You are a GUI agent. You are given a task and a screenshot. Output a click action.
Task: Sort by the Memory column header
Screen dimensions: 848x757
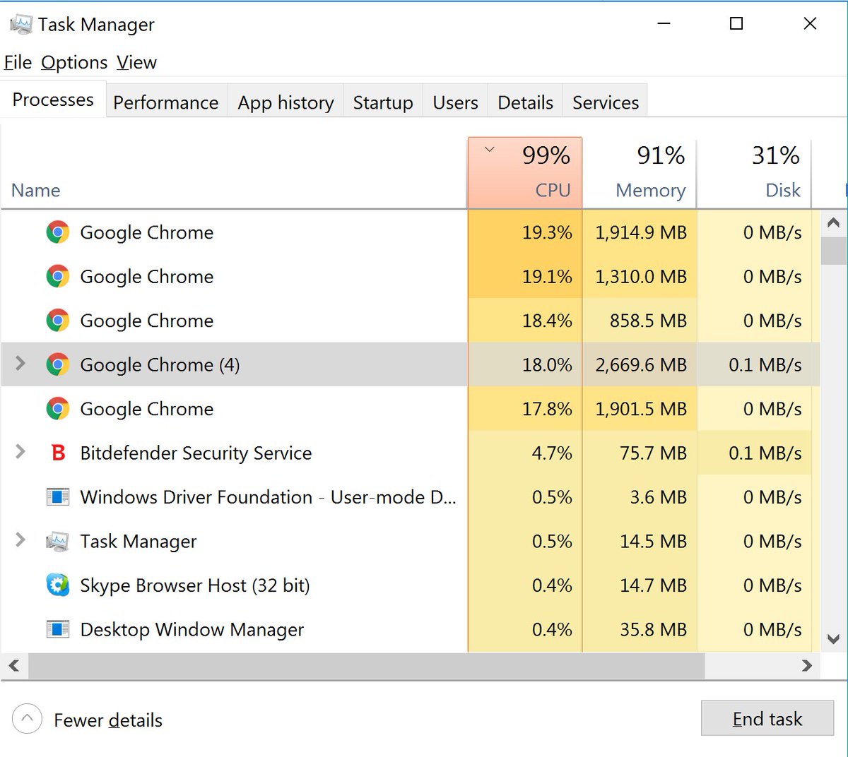640,173
